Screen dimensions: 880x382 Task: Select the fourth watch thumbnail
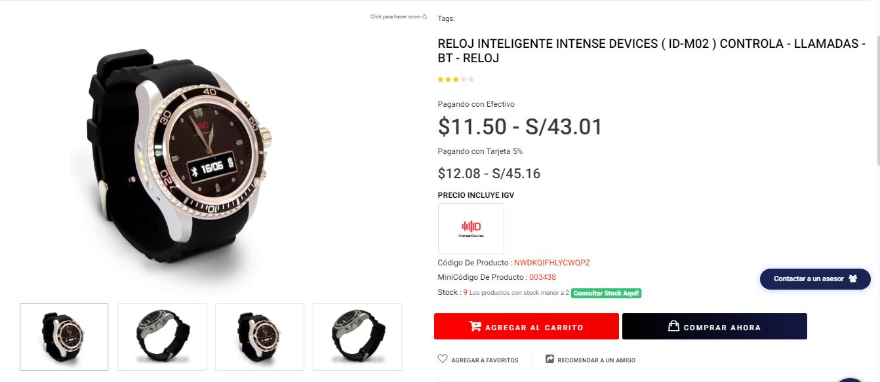[357, 337]
